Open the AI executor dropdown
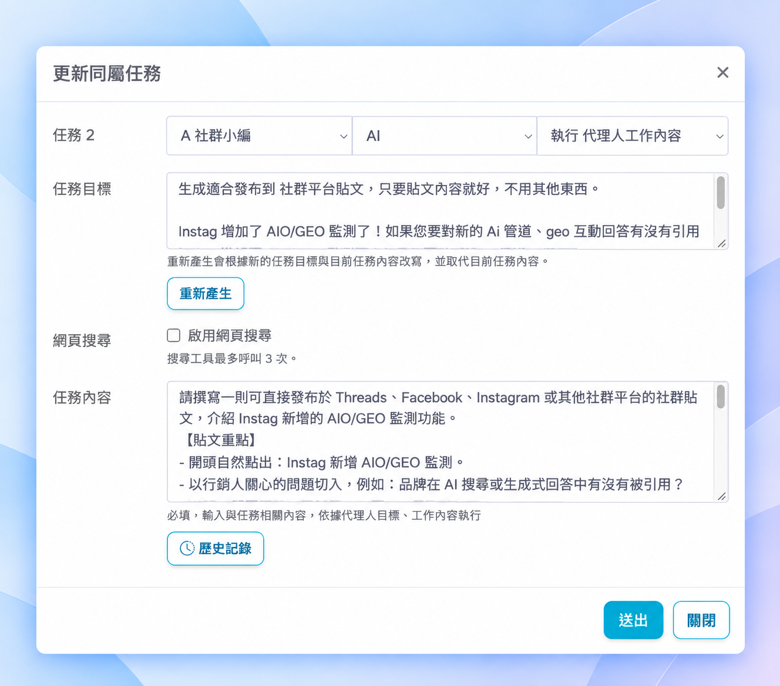The width and height of the screenshot is (780, 686). point(445,136)
